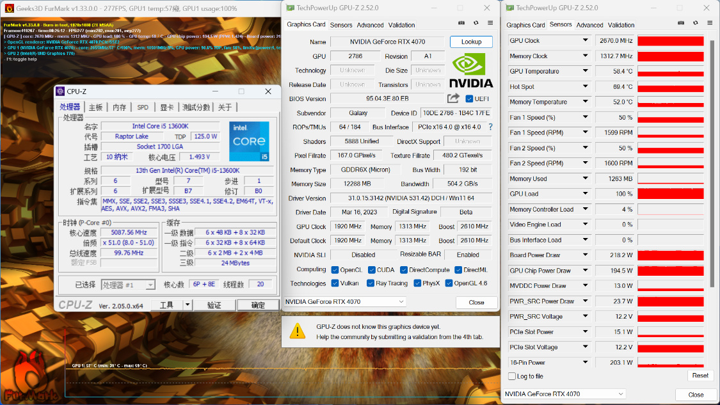Click the Intel Core i5 logo in CPU-Z
This screenshot has height=405, width=720.
pos(249,141)
